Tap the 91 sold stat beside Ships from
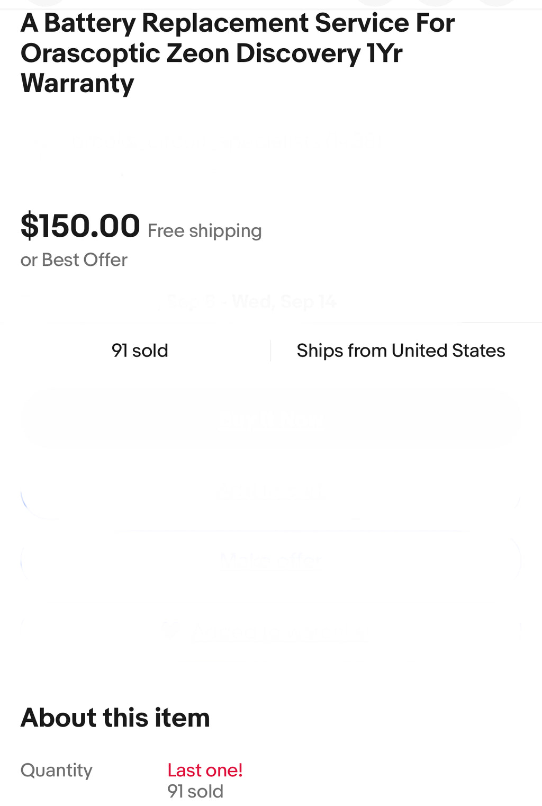Image resolution: width=542 pixels, height=806 pixels. pos(140,351)
